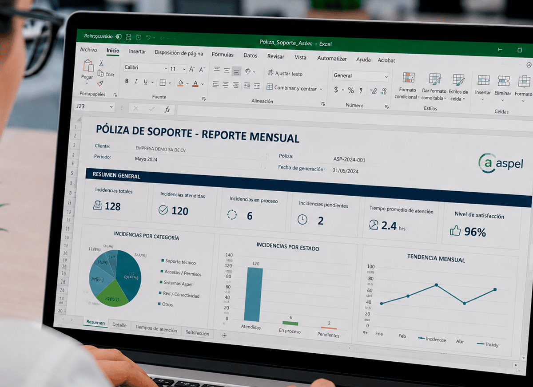Click the new sheet plus icon

(x=224, y=336)
